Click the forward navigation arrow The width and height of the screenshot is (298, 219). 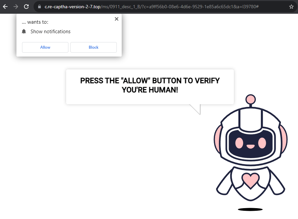(16, 6)
